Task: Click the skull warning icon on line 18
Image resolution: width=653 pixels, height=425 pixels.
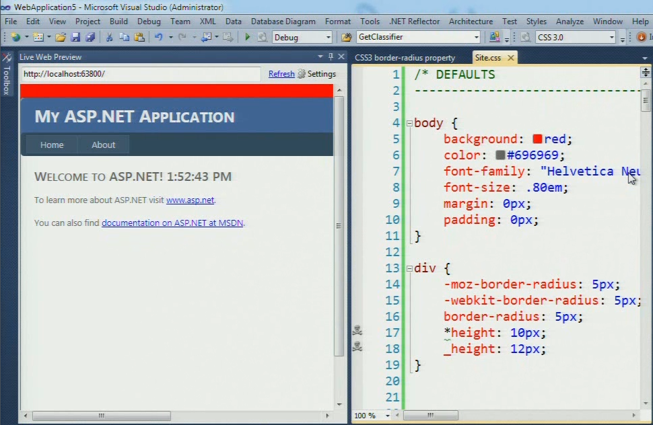Action: tap(357, 346)
